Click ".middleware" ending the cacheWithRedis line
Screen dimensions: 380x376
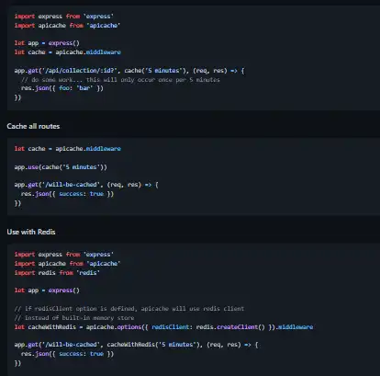(295, 327)
